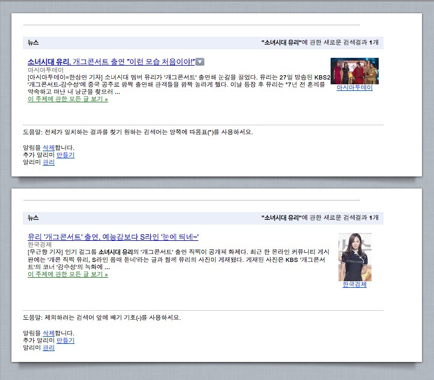Image resolution: width=434 pixels, height=380 pixels.
Task: Click 만들기 link in the second alert
Action: pos(66,340)
